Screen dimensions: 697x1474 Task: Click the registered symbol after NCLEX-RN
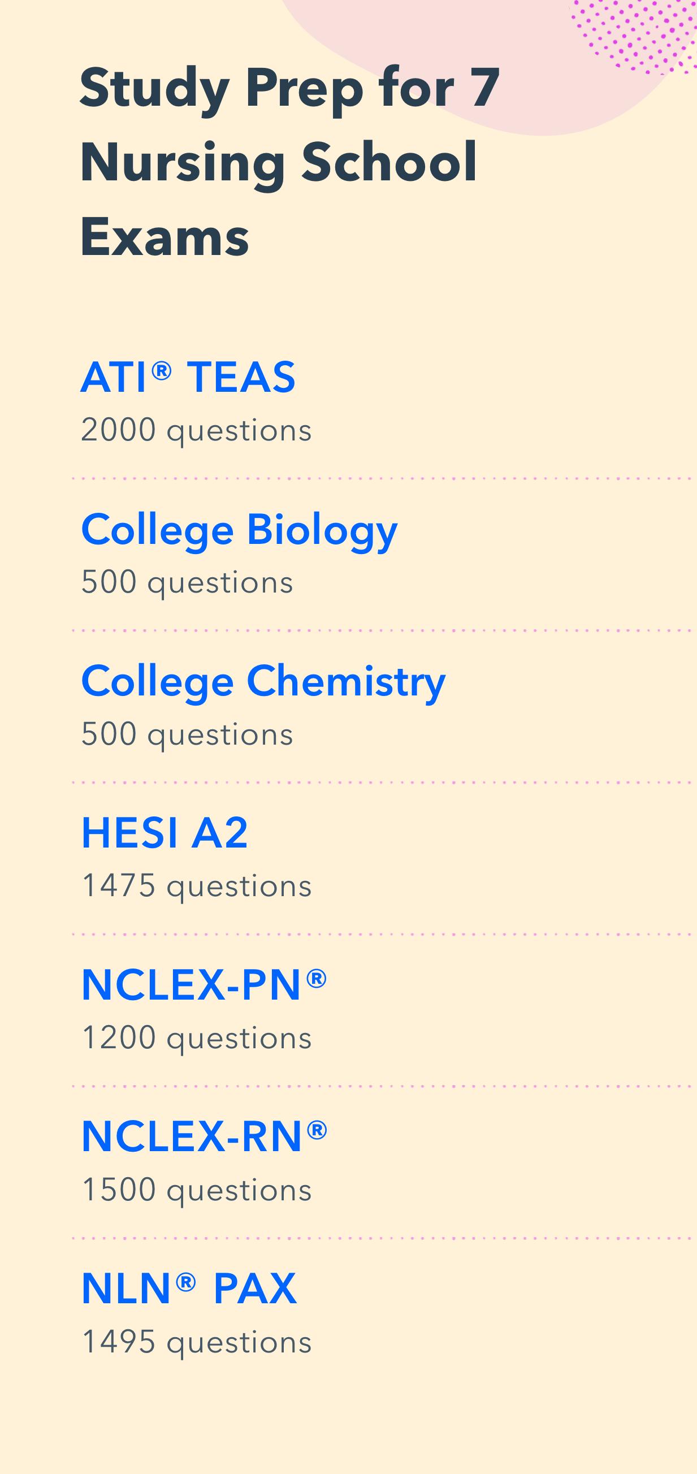pos(317,1130)
